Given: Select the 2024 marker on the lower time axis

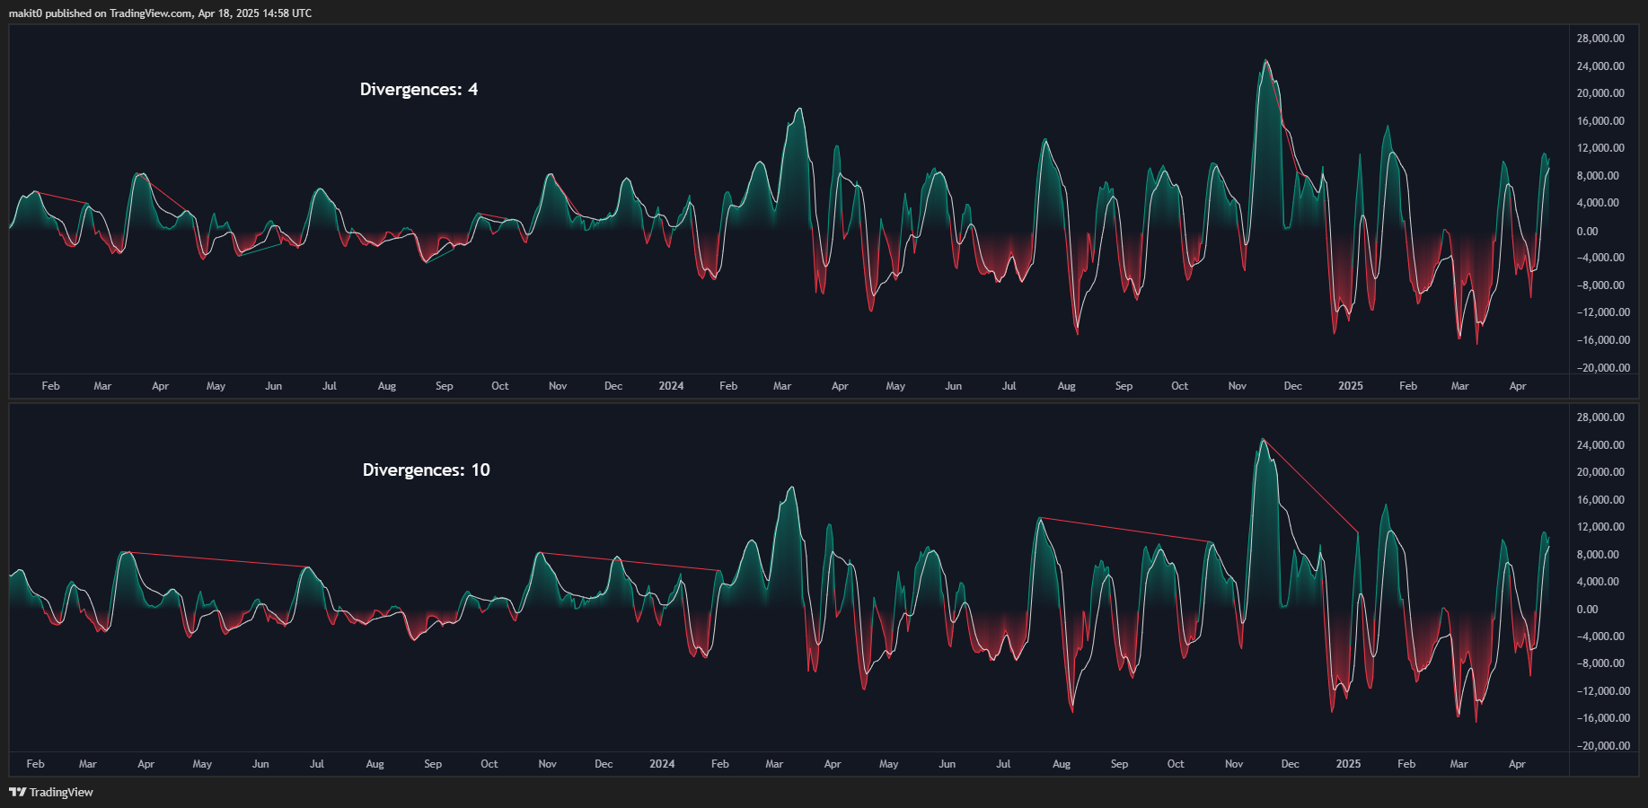Looking at the screenshot, I should pyautogui.click(x=662, y=764).
